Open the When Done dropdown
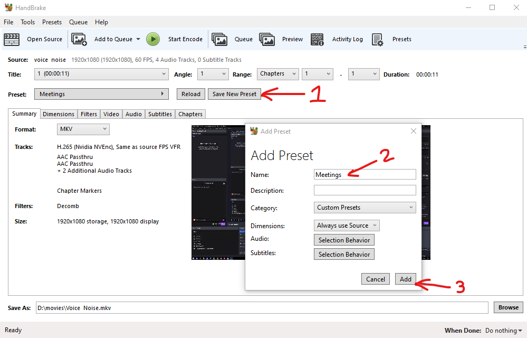This screenshot has height=338, width=527. (x=503, y=331)
